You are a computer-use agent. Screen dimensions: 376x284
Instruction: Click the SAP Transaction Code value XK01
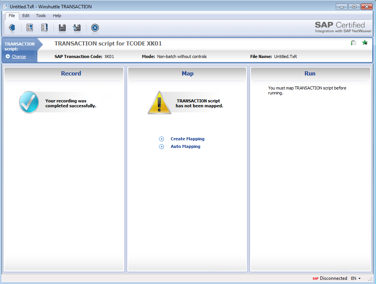(x=109, y=56)
